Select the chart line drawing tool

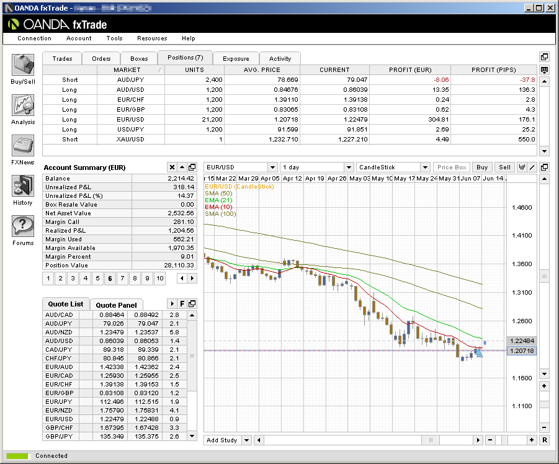[532, 167]
